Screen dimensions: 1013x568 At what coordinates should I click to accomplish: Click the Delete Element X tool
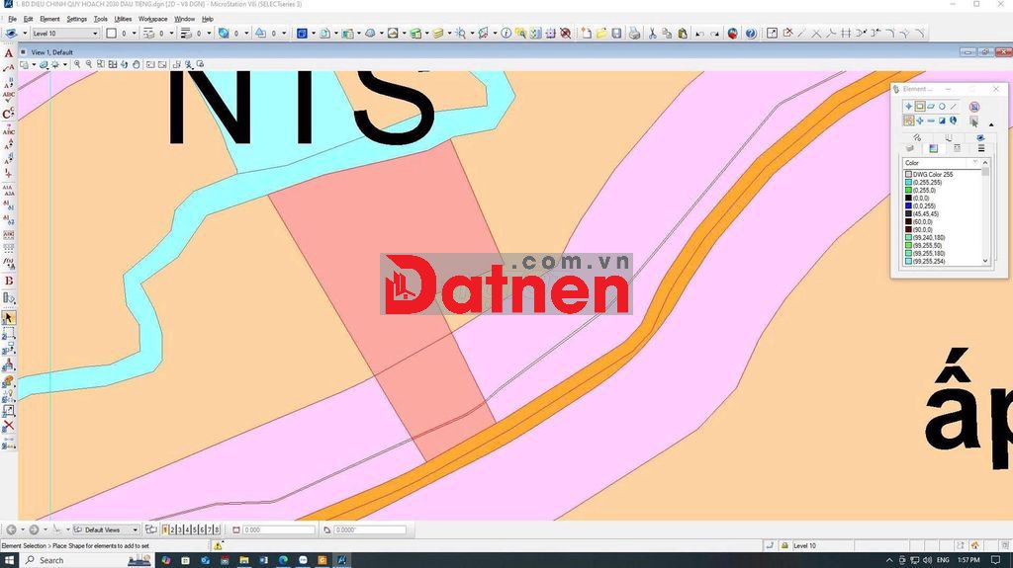[9, 426]
